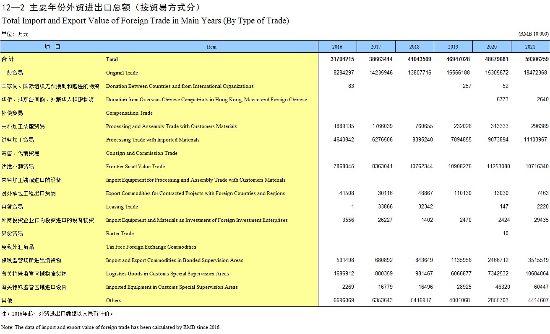
Task: Click the 2016 column header
Action: click(x=337, y=46)
